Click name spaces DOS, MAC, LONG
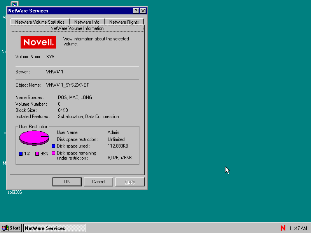The image size is (311, 233). [75, 97]
